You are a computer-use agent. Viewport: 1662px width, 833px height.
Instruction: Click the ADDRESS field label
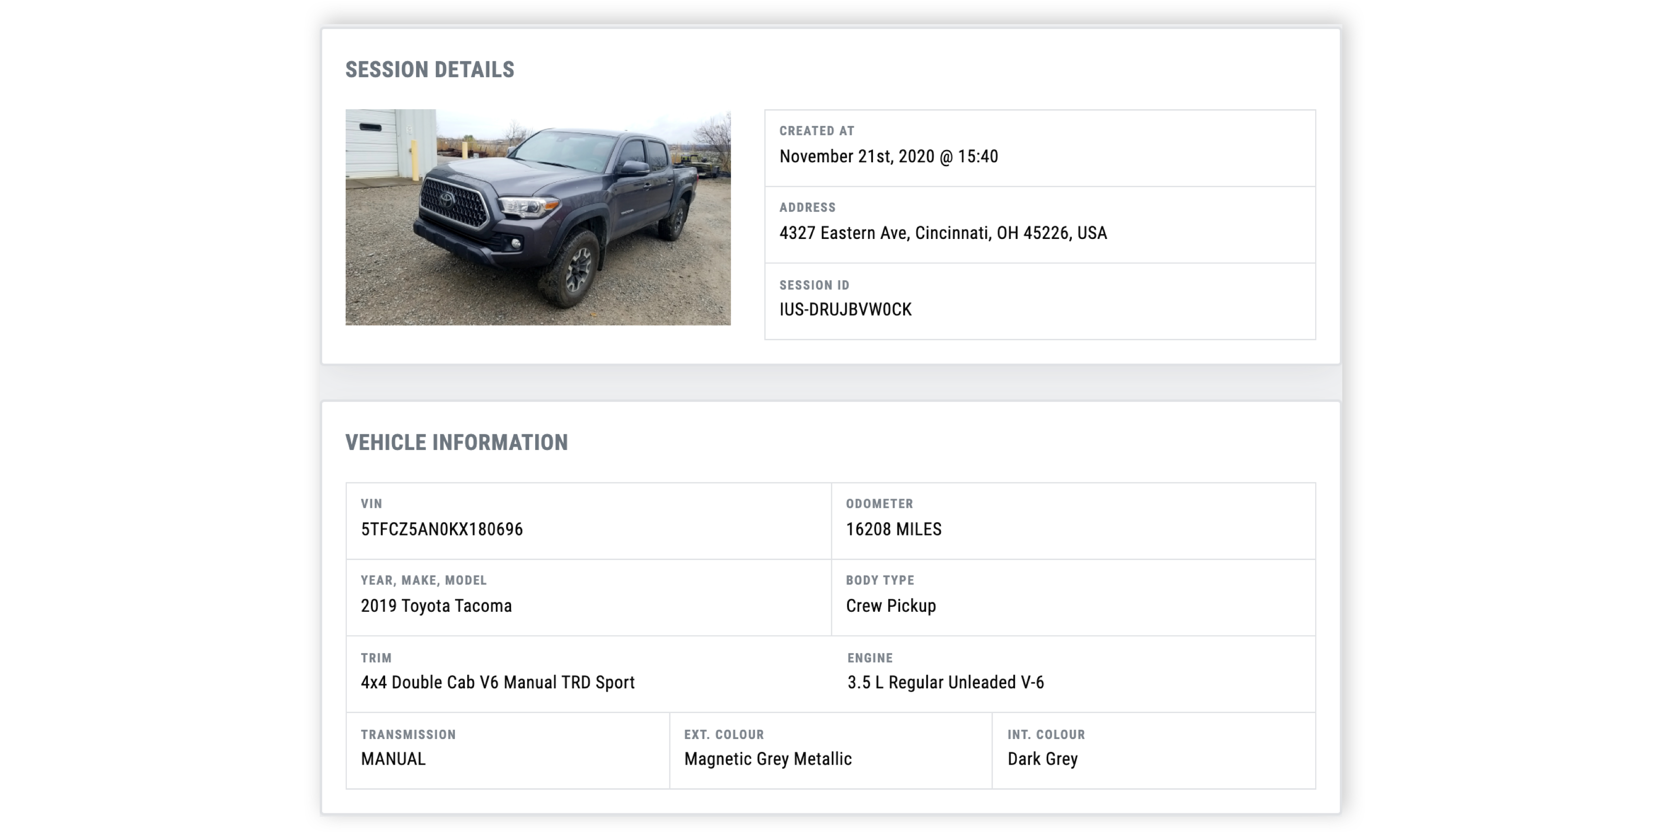point(807,208)
